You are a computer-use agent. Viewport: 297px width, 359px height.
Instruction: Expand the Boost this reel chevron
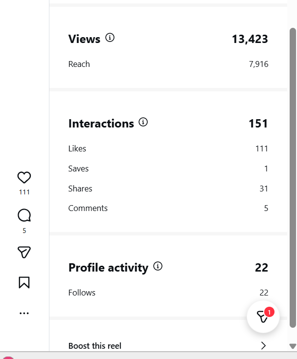pyautogui.click(x=263, y=345)
